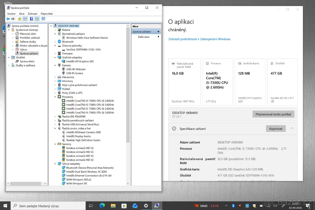
Task: Select Správa disků in the left tree
Action: pos(27,61)
